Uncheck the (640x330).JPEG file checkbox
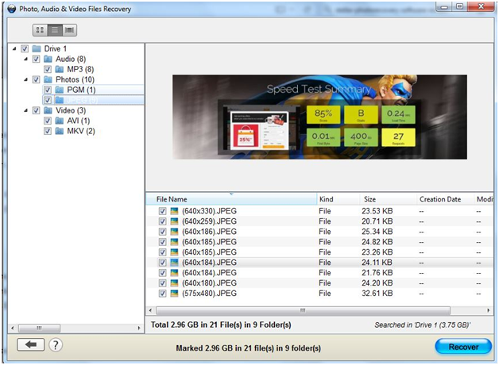This screenshot has height=365, width=499. tap(162, 211)
